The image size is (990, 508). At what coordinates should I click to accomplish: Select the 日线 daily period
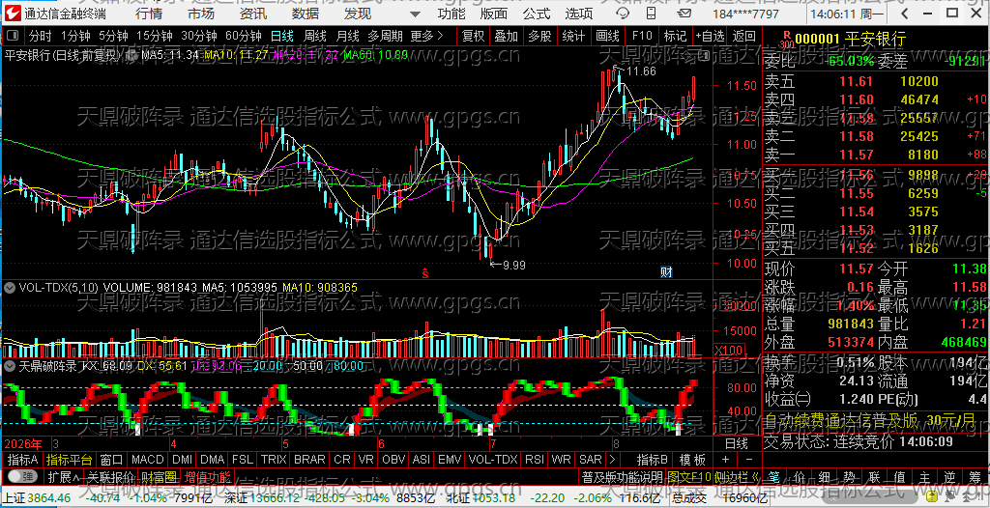281,36
